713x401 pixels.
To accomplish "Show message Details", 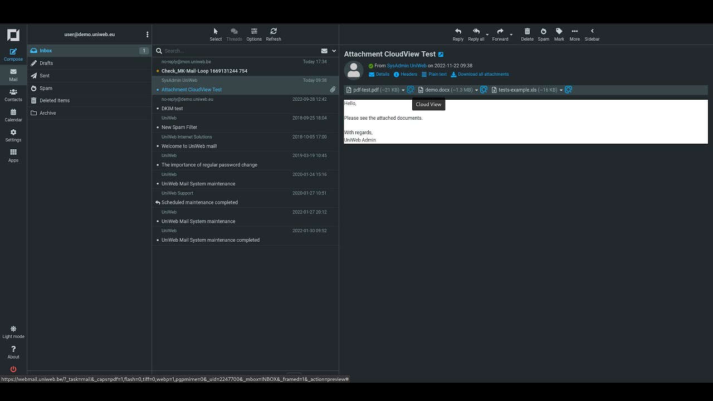I will (379, 74).
